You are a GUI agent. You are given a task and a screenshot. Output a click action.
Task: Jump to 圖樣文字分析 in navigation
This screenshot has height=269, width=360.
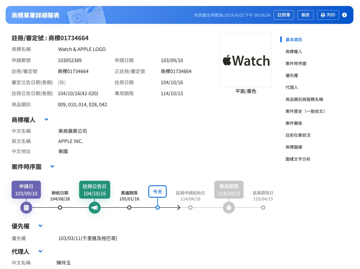298,159
